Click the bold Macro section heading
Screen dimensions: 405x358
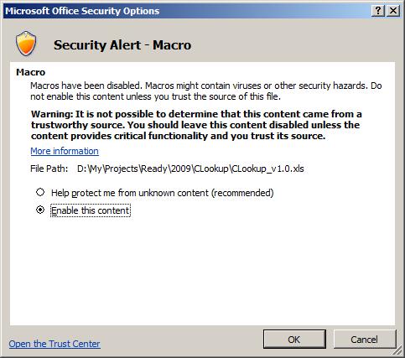point(31,72)
